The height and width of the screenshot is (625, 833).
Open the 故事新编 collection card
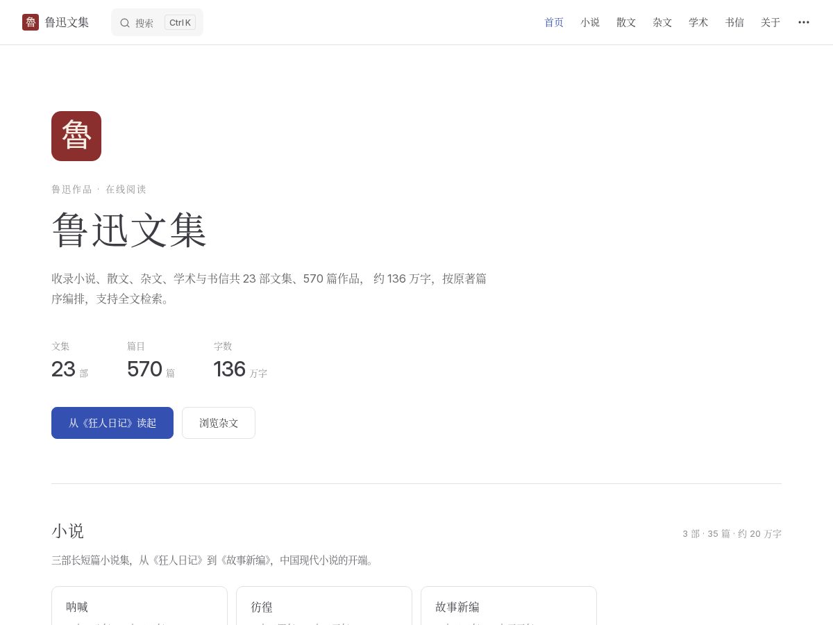pos(509,606)
